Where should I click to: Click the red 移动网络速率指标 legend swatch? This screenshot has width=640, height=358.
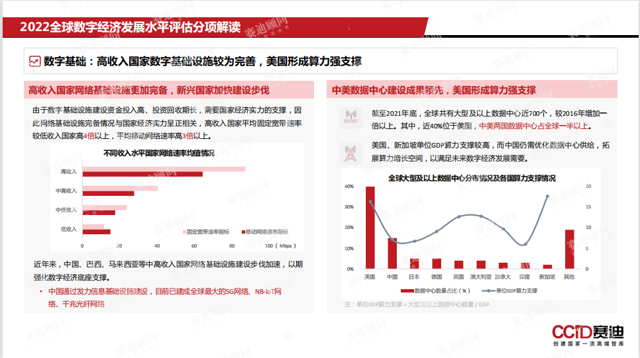[x=244, y=232]
